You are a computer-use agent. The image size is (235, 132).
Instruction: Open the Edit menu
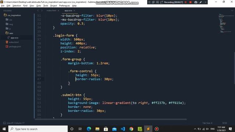pyautogui.click(x=8, y=6)
